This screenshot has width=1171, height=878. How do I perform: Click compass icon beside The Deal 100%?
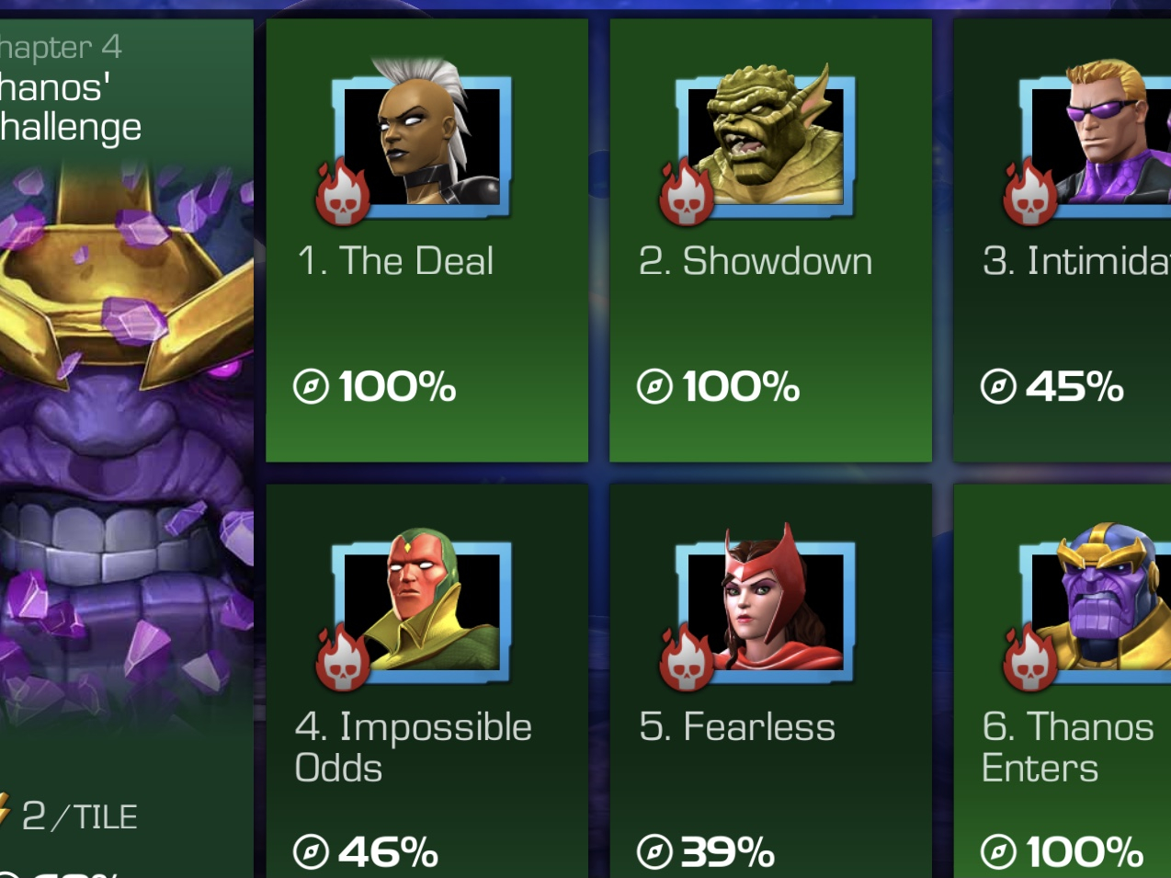coord(311,386)
